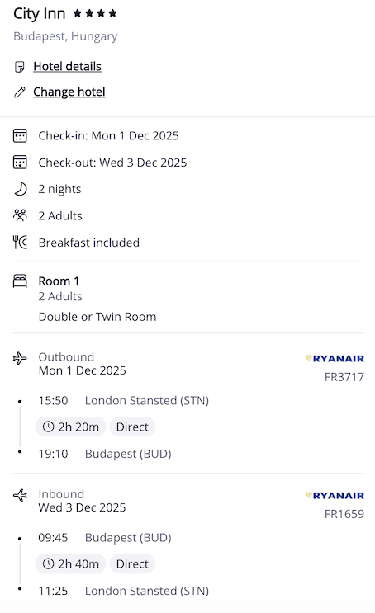Image resolution: width=375 pixels, height=613 pixels.
Task: Click the outbound Direct badge
Action: tap(132, 427)
